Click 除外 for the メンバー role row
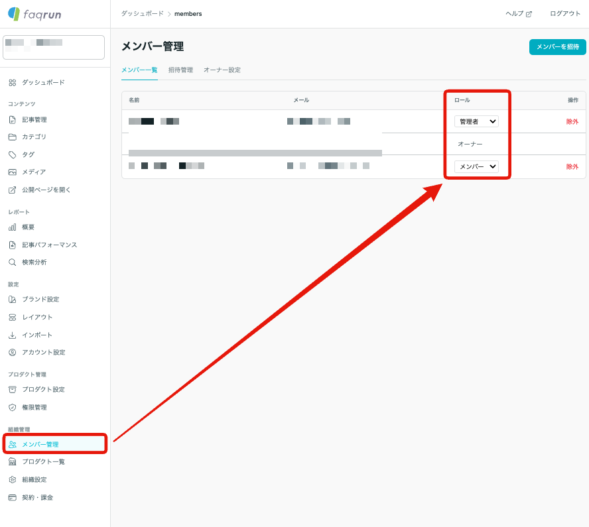The image size is (589, 527). tap(572, 166)
